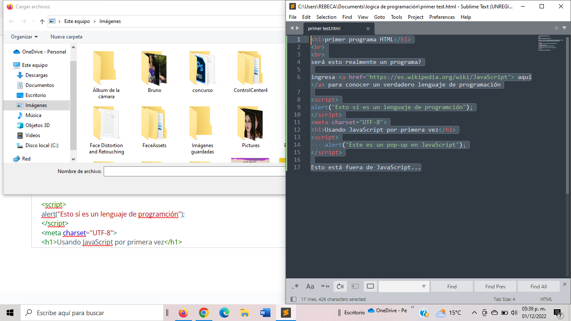
Task: Toggle case sensitive Aa option
Action: click(310, 286)
